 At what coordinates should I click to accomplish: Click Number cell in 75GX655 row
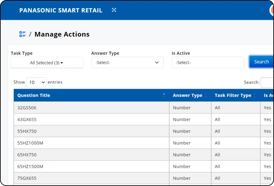click(190, 178)
